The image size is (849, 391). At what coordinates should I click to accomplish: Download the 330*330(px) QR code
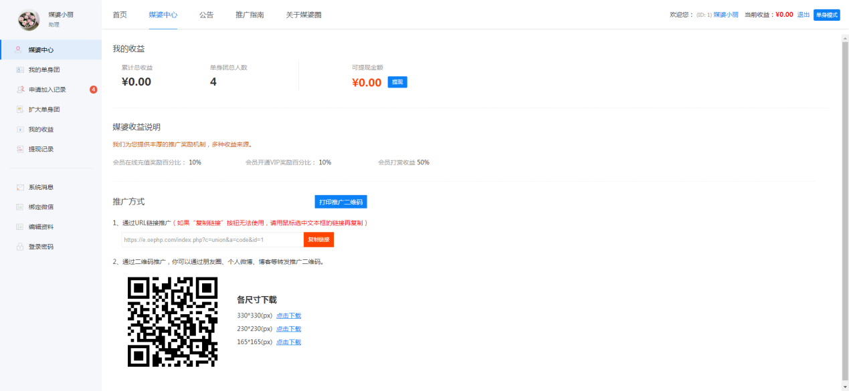pos(289,315)
